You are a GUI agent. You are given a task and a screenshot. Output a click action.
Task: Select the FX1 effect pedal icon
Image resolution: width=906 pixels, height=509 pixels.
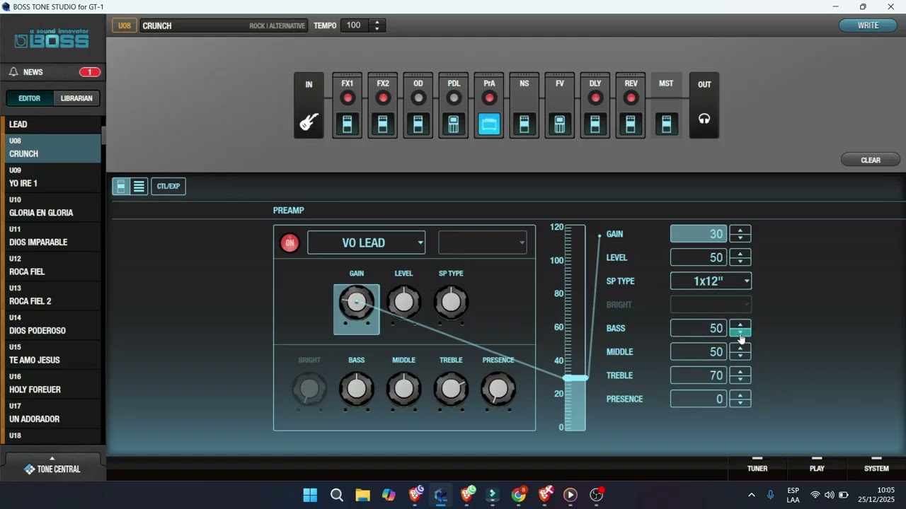pos(347,124)
